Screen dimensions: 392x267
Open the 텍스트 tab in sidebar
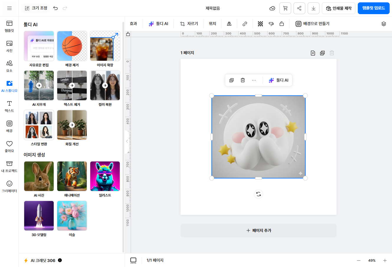(9, 106)
